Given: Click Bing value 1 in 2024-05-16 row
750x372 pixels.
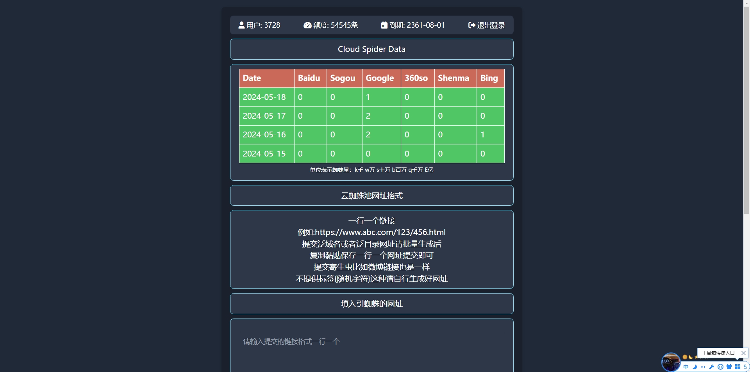Looking at the screenshot, I should pyautogui.click(x=491, y=135).
